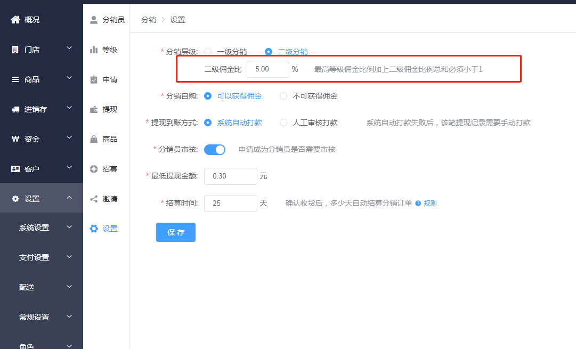The height and width of the screenshot is (349, 576).
Task: Click the blue question mark icon before 规则
Action: (418, 203)
